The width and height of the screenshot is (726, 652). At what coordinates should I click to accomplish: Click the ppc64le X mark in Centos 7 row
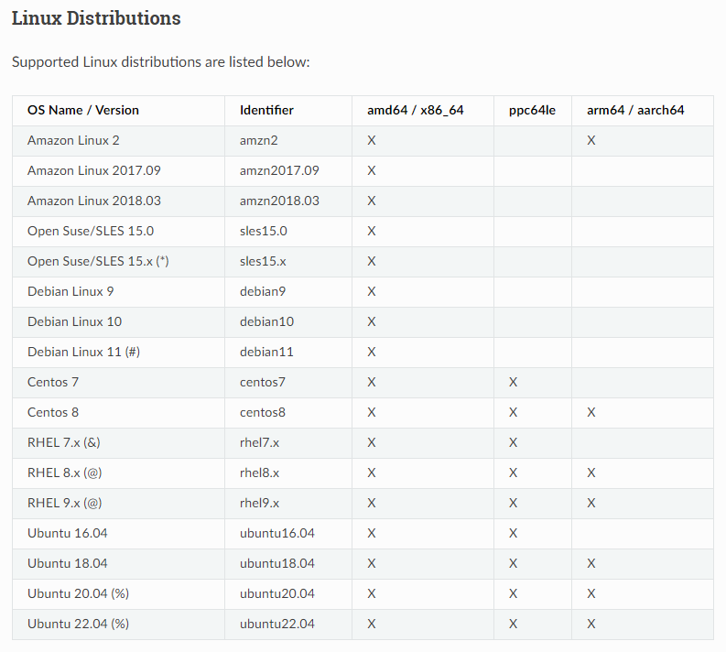[x=513, y=382]
